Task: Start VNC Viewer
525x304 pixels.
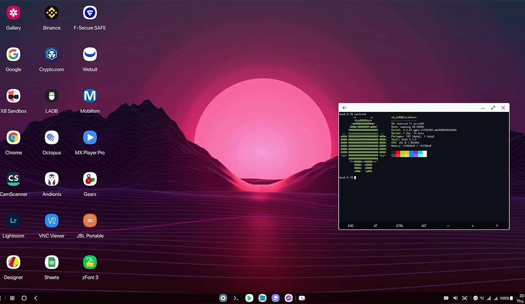Action: [51, 220]
